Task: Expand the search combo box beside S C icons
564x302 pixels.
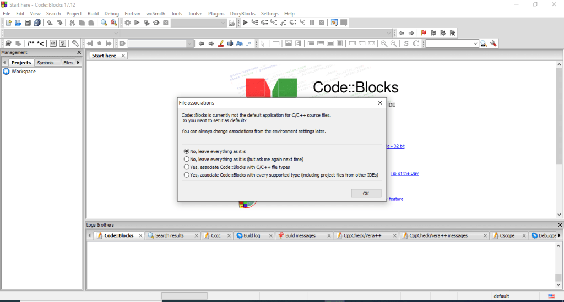Action: tap(475, 43)
